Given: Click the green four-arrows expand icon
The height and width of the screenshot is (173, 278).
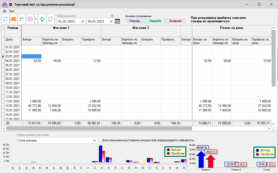Looking at the screenshot, I should pos(42,19).
